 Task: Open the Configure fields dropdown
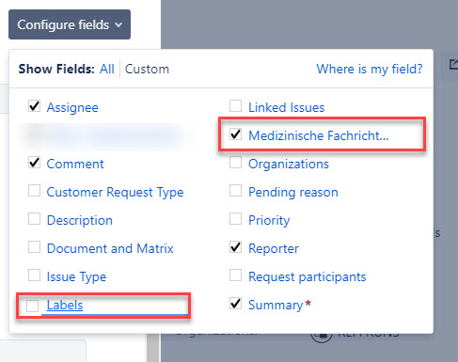[x=70, y=24]
